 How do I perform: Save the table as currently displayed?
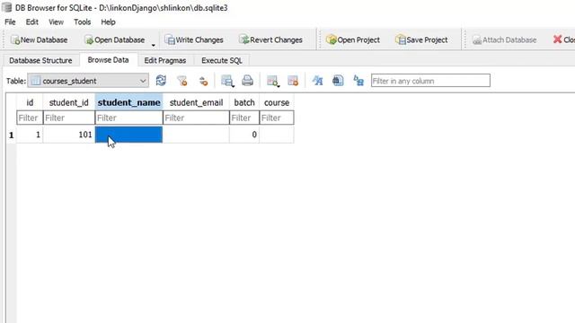pos(227,81)
